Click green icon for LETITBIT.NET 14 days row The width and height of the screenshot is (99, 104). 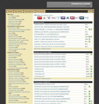(89, 86)
